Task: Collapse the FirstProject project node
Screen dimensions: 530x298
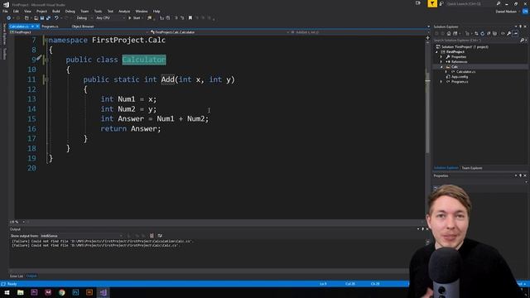Action: click(x=436, y=52)
